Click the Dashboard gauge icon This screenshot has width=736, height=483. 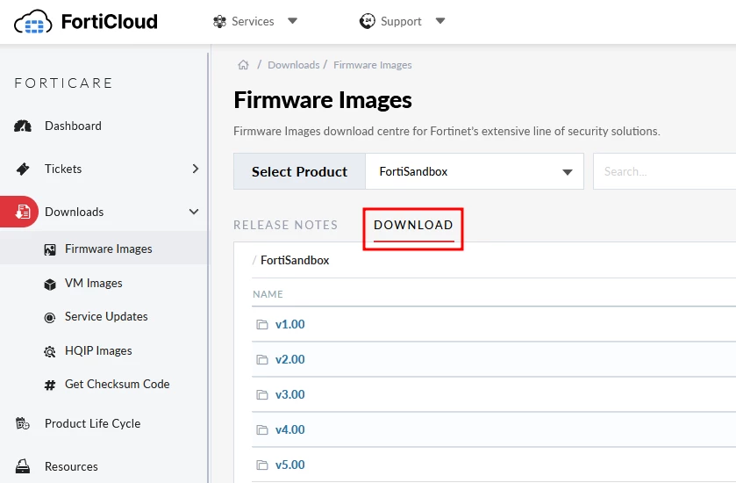point(23,126)
